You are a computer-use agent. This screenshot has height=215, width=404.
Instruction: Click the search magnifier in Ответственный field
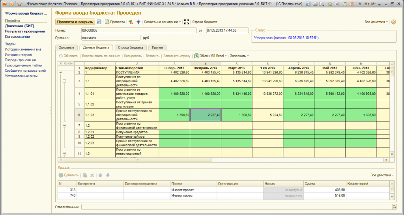coord(394,206)
